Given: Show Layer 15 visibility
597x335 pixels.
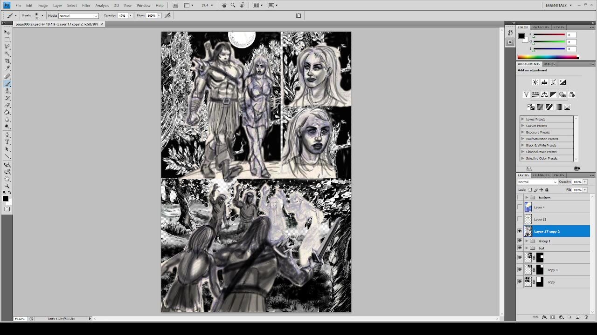Looking at the screenshot, I should click(x=520, y=219).
